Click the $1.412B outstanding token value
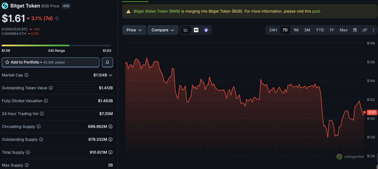Image resolution: width=378 pixels, height=169 pixels. pos(106,88)
